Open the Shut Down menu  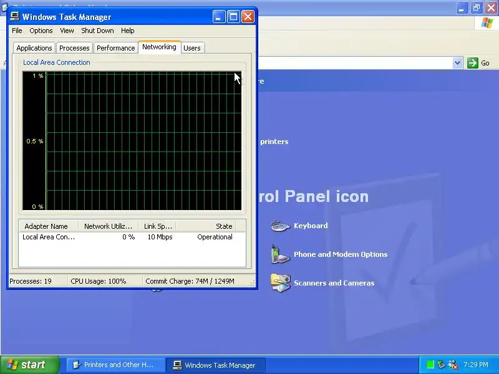97,31
